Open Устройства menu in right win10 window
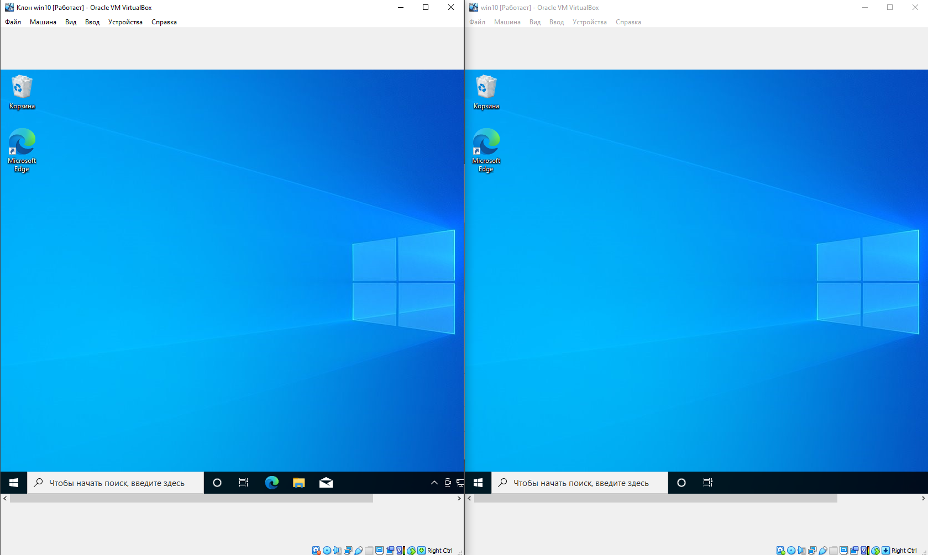The image size is (928, 555). [x=590, y=22]
